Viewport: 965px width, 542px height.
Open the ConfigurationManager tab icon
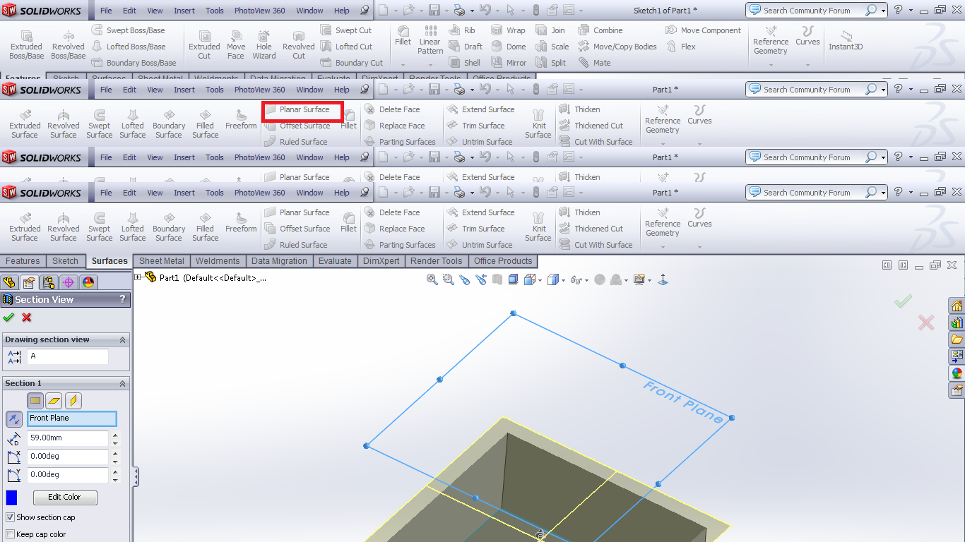click(49, 282)
